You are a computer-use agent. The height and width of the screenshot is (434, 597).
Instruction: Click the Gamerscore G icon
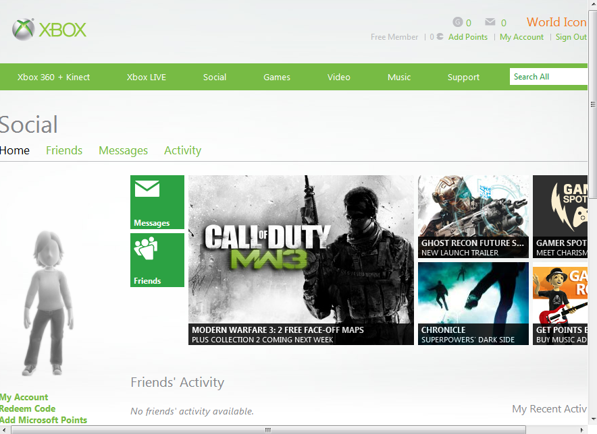pos(457,22)
